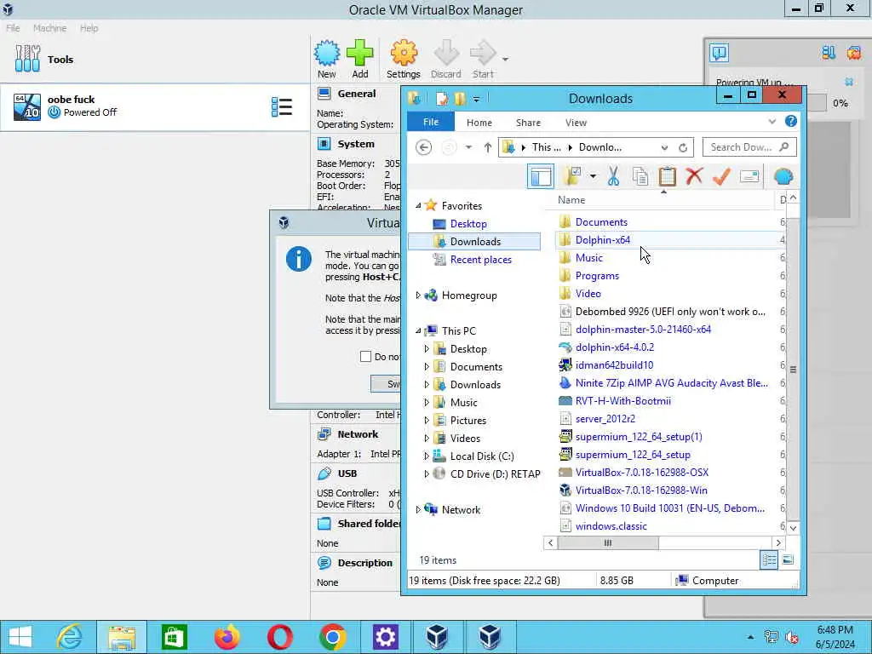The image size is (872, 654).
Task: Open the Share ribbon tab
Action: pyautogui.click(x=528, y=123)
